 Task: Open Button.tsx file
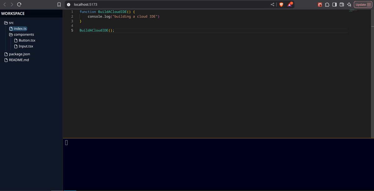pyautogui.click(x=25, y=41)
